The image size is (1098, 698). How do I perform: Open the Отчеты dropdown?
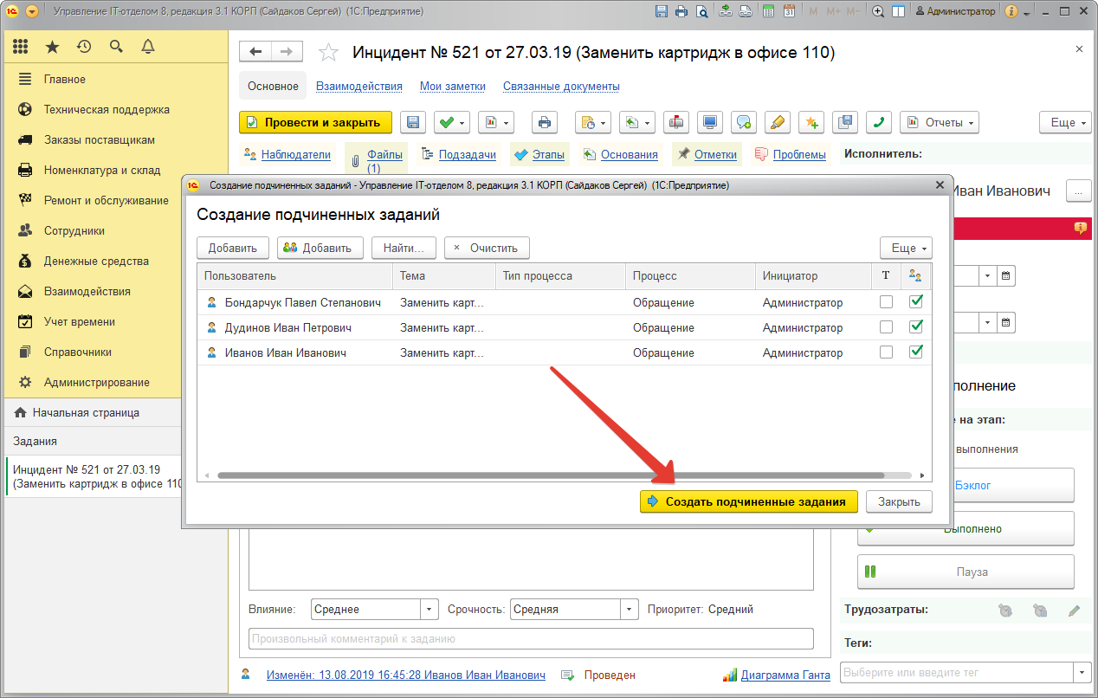[x=940, y=122]
